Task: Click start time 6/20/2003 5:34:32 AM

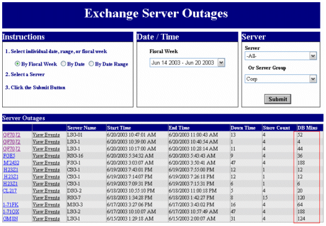Action: click(x=130, y=156)
